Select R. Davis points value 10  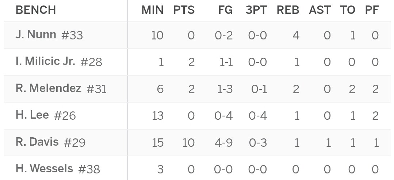click(x=188, y=143)
